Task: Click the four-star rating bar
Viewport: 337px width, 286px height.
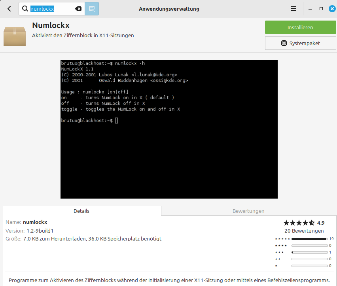Action: pos(309,246)
